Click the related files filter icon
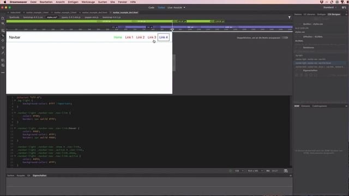Screen dimensions: 349x196 tap(290, 17)
